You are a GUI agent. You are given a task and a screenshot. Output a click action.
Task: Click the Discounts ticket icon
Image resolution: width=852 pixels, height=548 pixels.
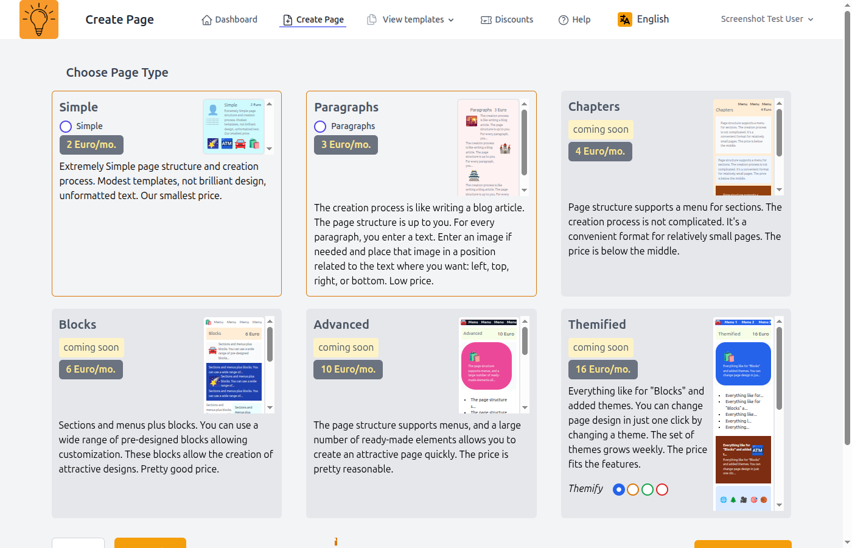(x=486, y=20)
